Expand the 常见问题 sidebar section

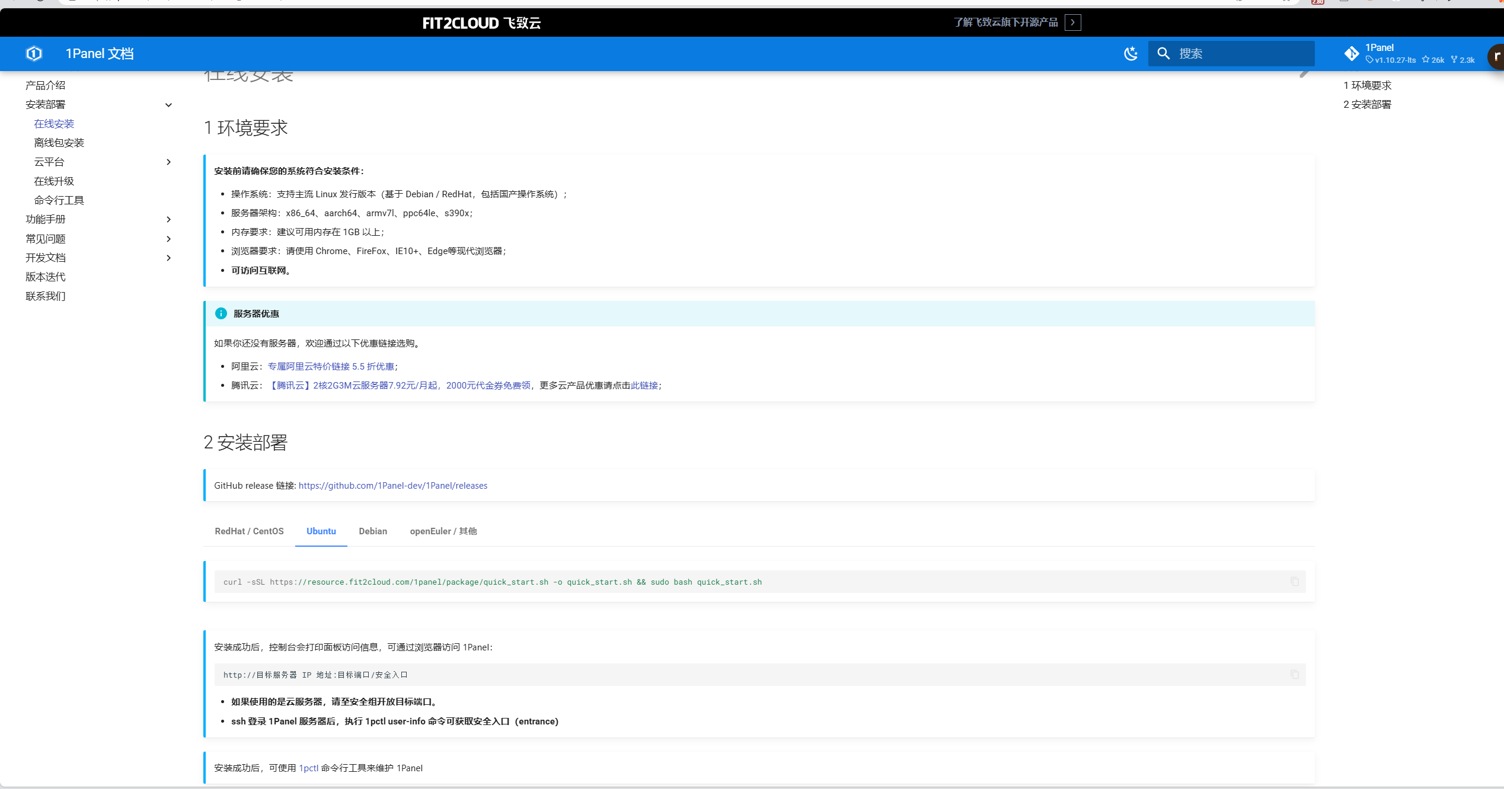(168, 239)
